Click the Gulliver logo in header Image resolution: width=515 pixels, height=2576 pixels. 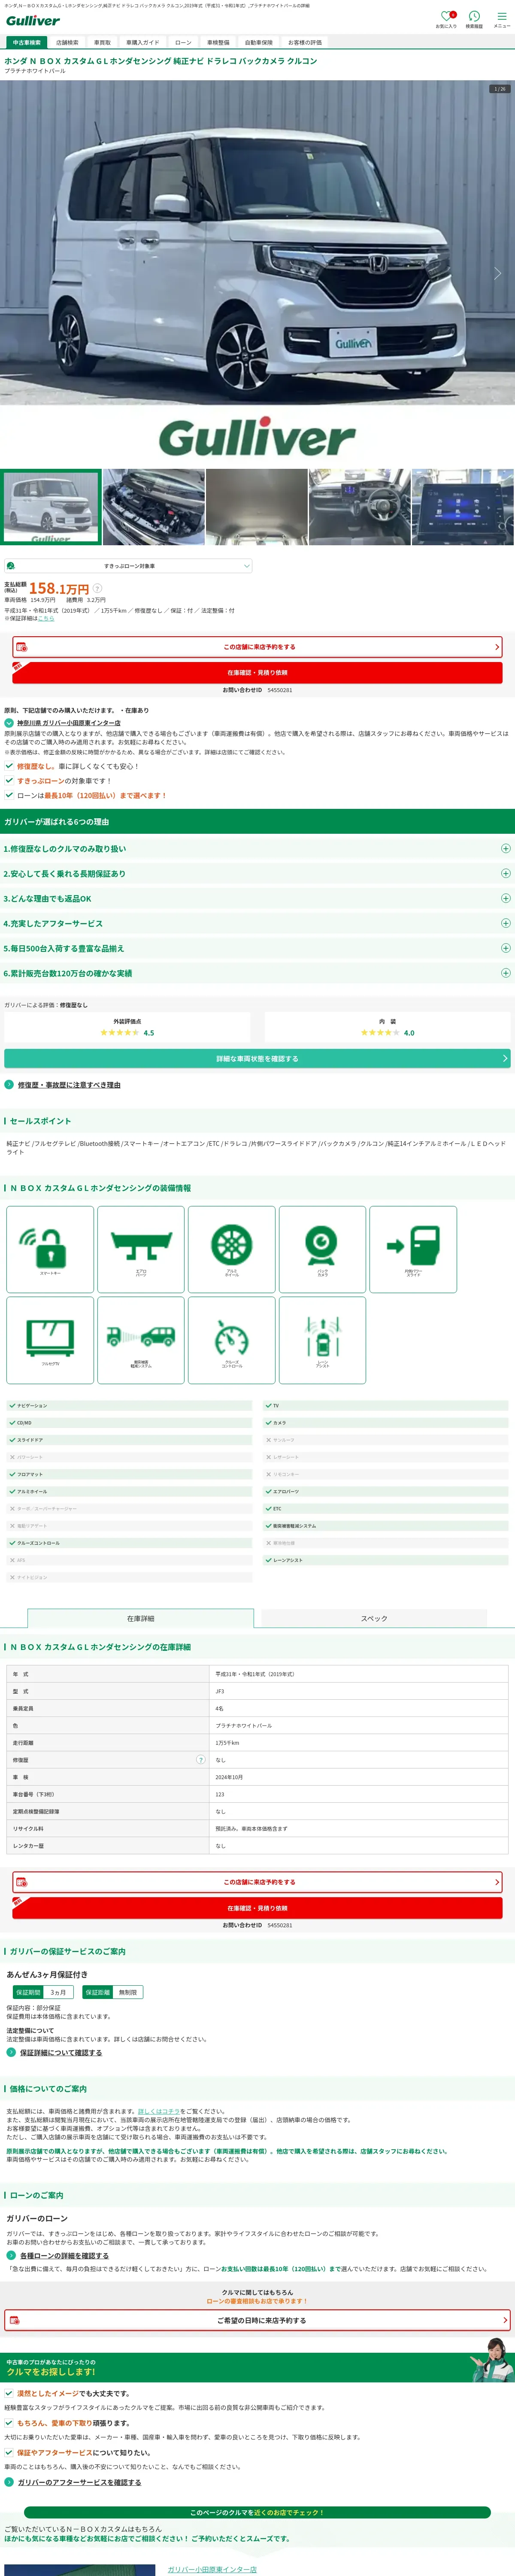click(x=32, y=20)
